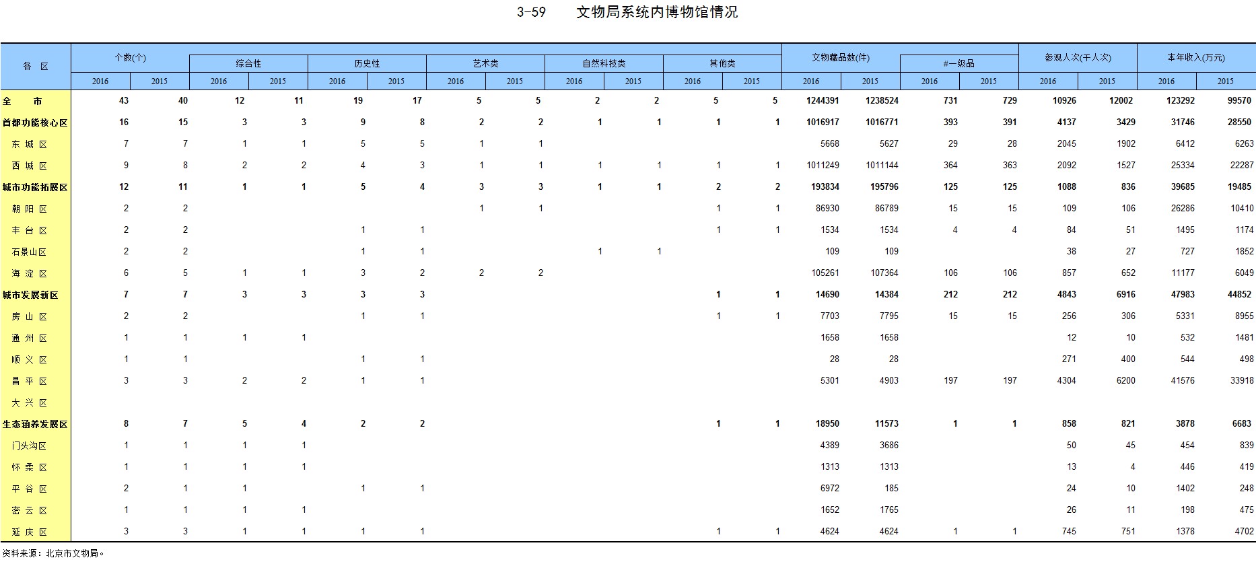
Task: Click the 海淀区 row label
Action: coord(29,273)
